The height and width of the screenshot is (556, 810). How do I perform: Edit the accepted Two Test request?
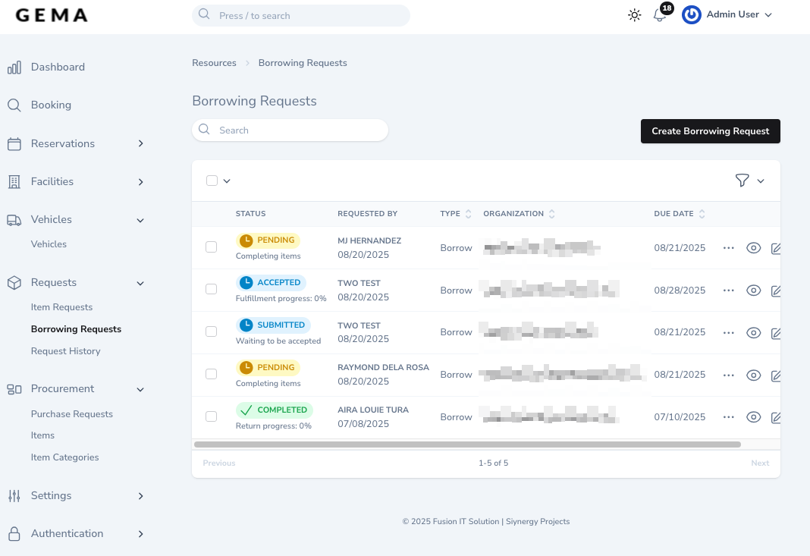[x=776, y=291]
